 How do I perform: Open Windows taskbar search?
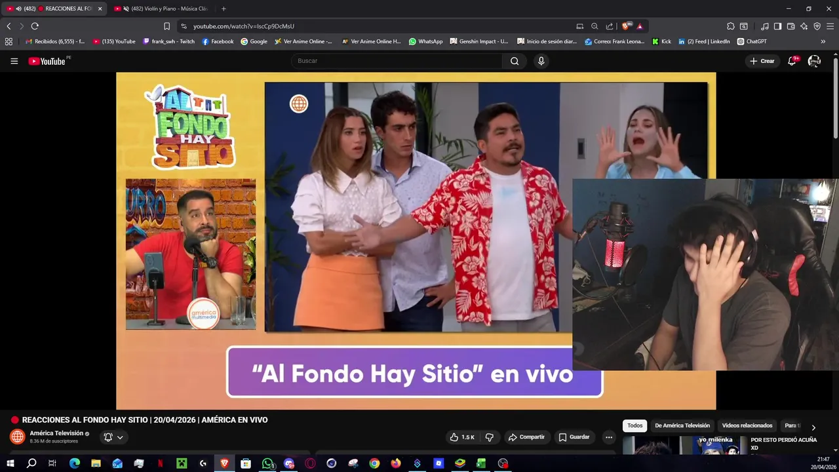[31, 463]
